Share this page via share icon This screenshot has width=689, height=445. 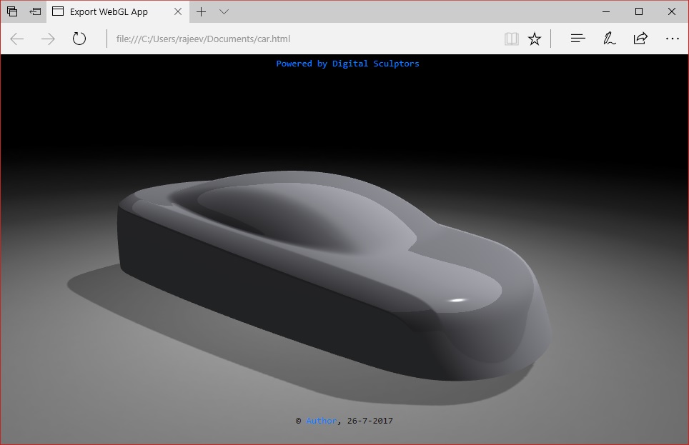tap(640, 39)
